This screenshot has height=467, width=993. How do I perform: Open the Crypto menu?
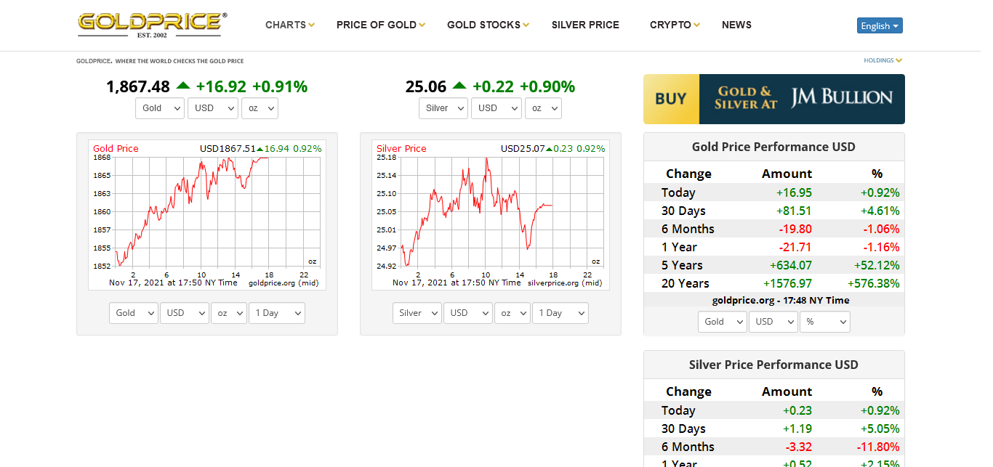coord(675,25)
